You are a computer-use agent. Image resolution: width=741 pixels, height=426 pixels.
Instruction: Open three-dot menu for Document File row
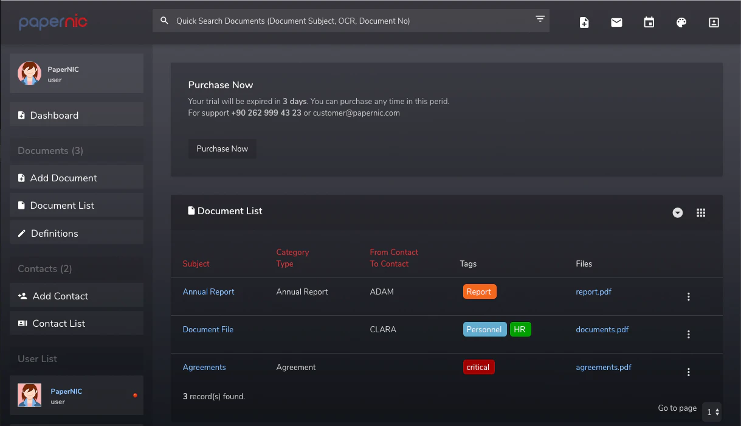coord(688,335)
